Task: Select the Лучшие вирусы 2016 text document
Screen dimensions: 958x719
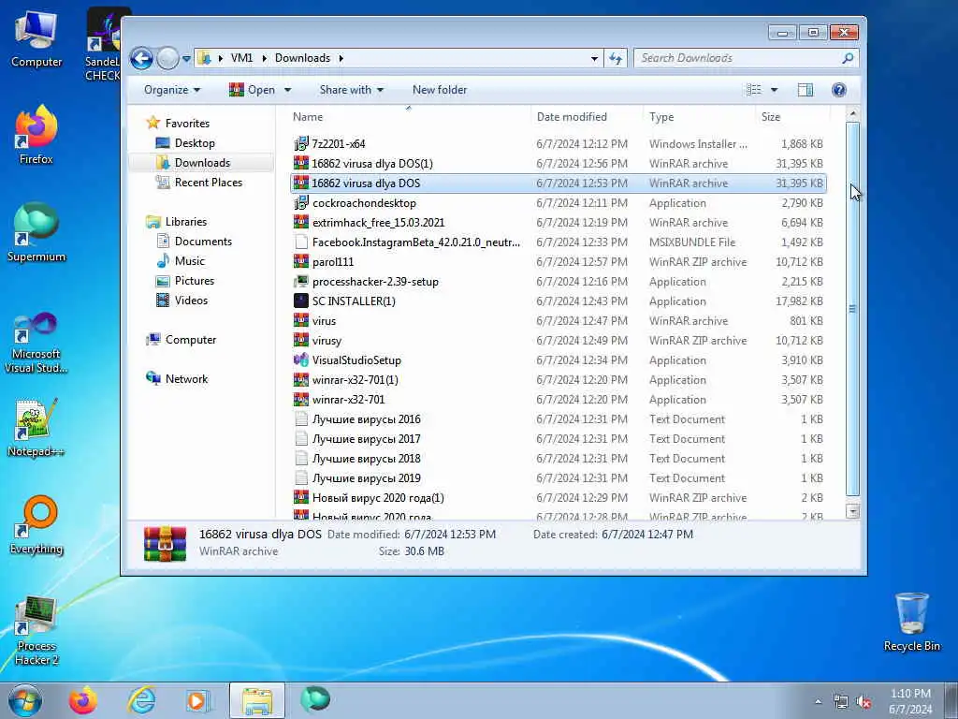Action: 559,418
